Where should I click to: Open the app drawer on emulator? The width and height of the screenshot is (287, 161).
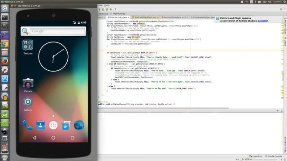click(x=53, y=125)
